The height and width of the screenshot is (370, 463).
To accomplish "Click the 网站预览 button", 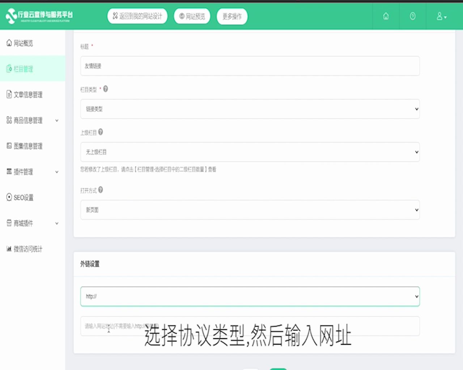I will point(192,16).
